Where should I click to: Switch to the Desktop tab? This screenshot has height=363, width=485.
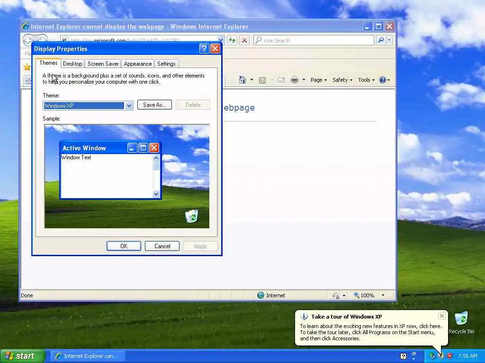[72, 64]
